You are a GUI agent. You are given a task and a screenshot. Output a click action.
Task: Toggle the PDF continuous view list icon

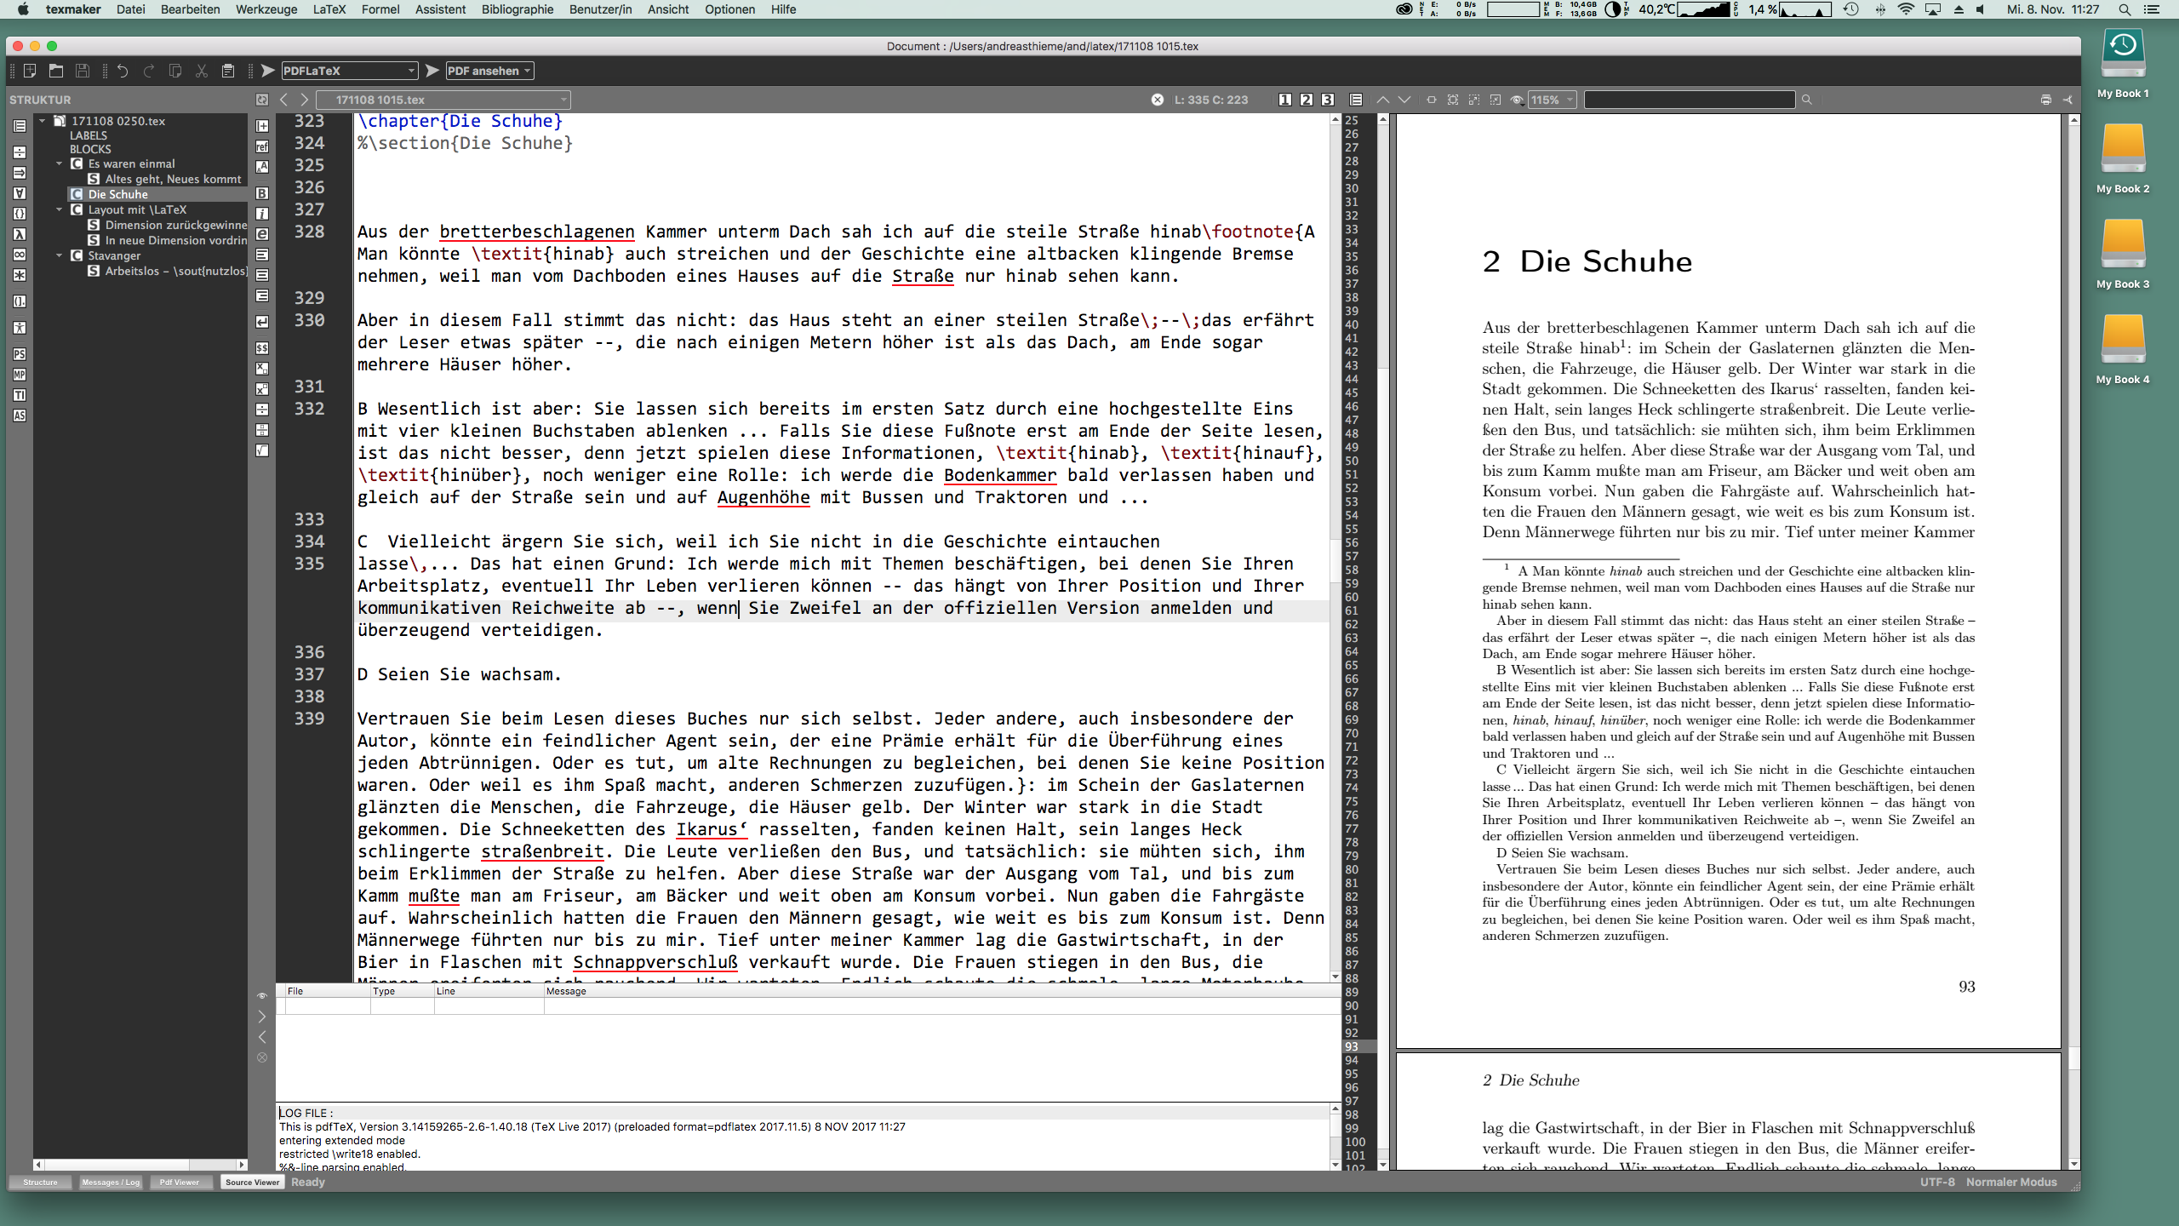click(1356, 100)
